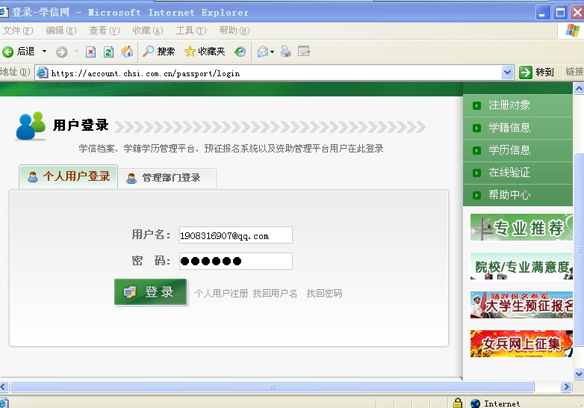Expand the Mail icon dropdown arrow
Image resolution: width=584 pixels, height=408 pixels.
(273, 52)
